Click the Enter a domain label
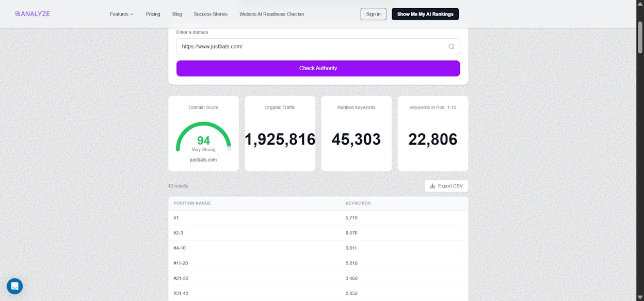The image size is (644, 301). tap(192, 32)
